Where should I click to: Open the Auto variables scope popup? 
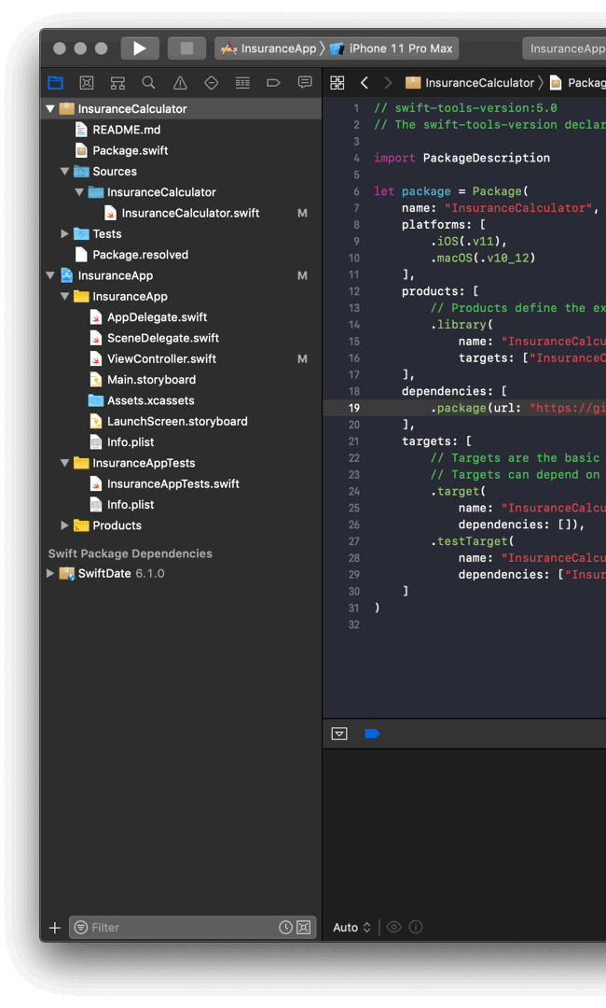pyautogui.click(x=351, y=928)
